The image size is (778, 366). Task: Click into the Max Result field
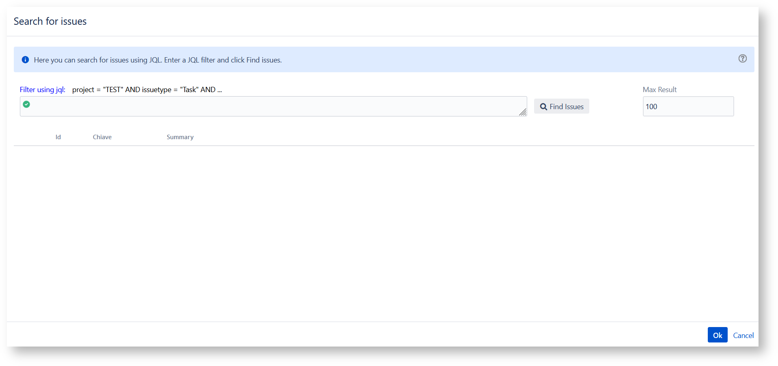(688, 107)
